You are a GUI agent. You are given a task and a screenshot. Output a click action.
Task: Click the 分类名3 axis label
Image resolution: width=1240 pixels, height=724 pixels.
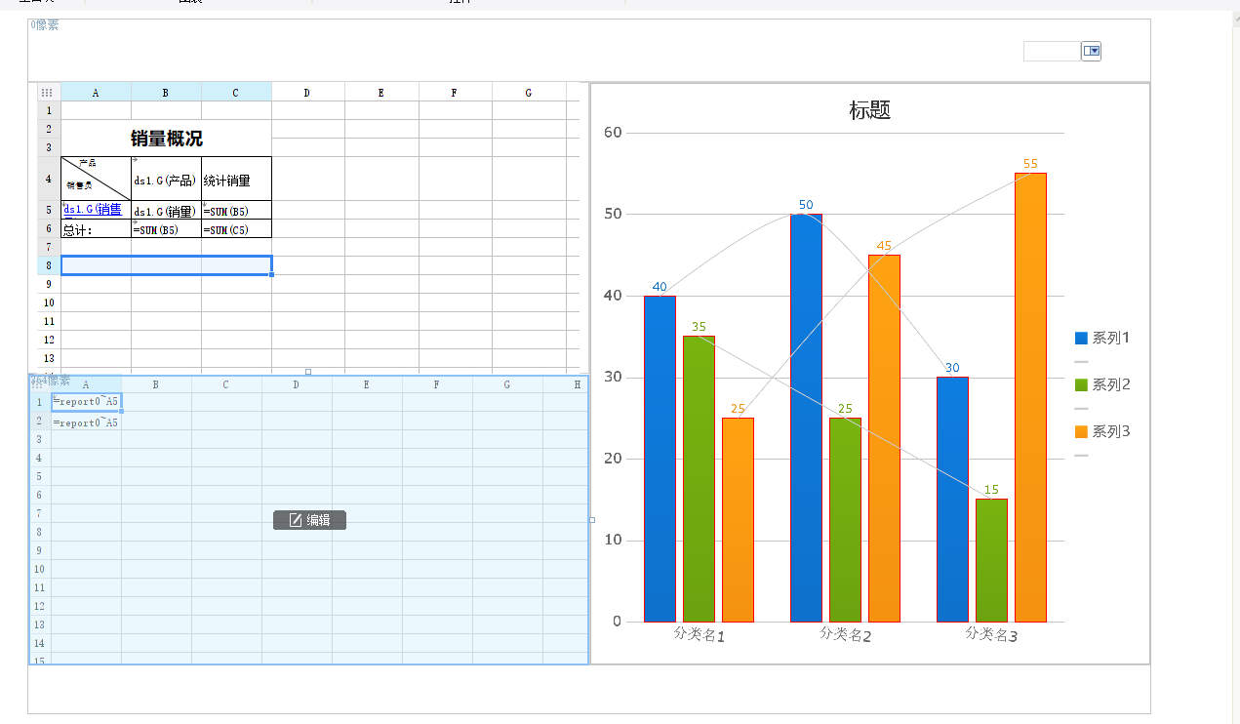click(x=991, y=635)
